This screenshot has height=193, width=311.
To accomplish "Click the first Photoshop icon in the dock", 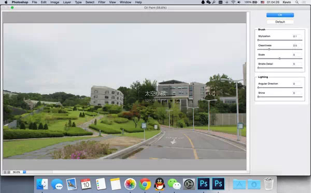I will pyautogui.click(x=204, y=184).
